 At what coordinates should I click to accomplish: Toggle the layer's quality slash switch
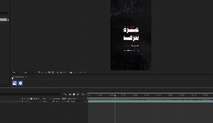27,101
